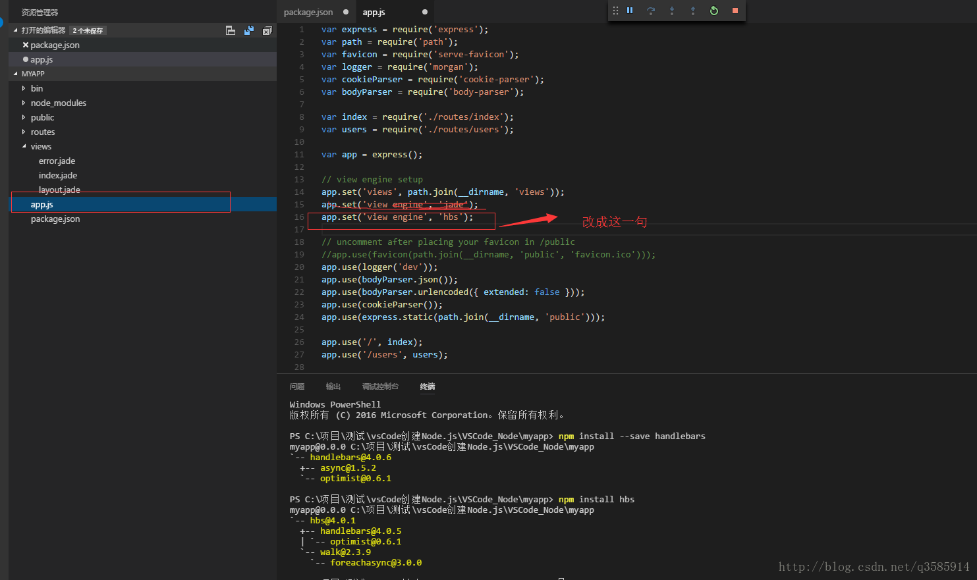
Task: Select app.js in the open editors list
Action: (142, 59)
